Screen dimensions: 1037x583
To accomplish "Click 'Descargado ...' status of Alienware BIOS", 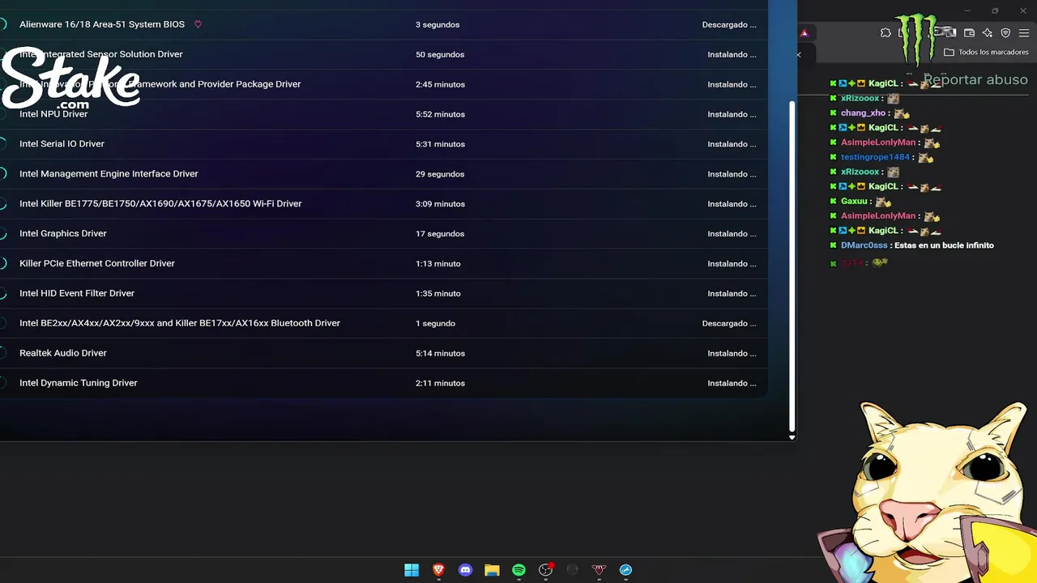I will [729, 24].
